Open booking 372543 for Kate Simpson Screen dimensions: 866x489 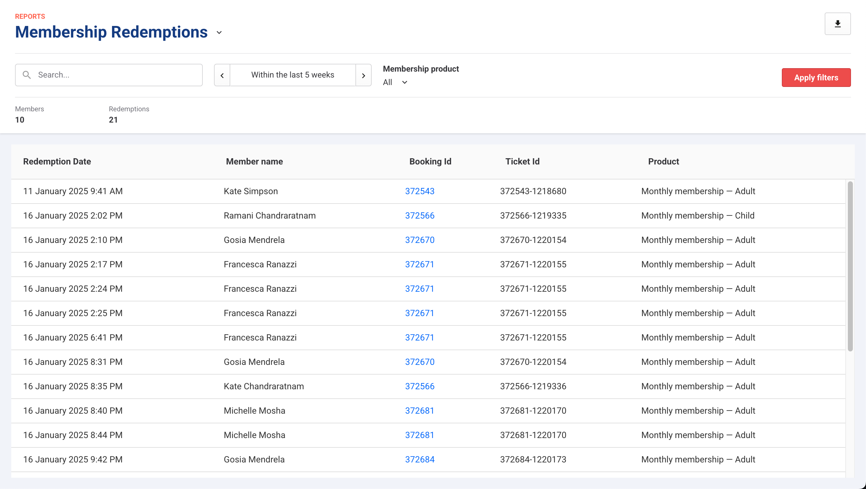coord(420,191)
